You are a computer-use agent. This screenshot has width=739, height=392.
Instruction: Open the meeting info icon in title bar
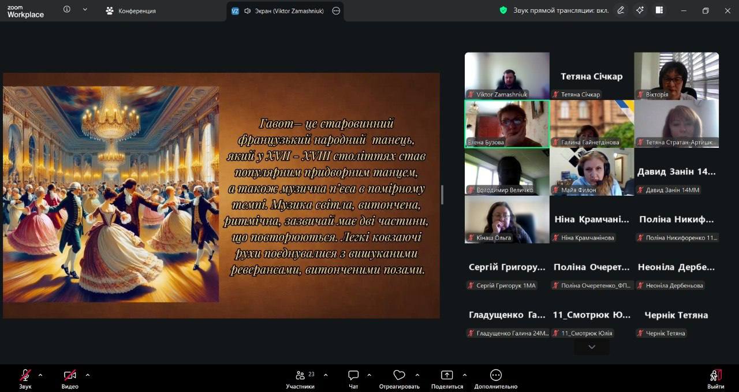coord(67,10)
